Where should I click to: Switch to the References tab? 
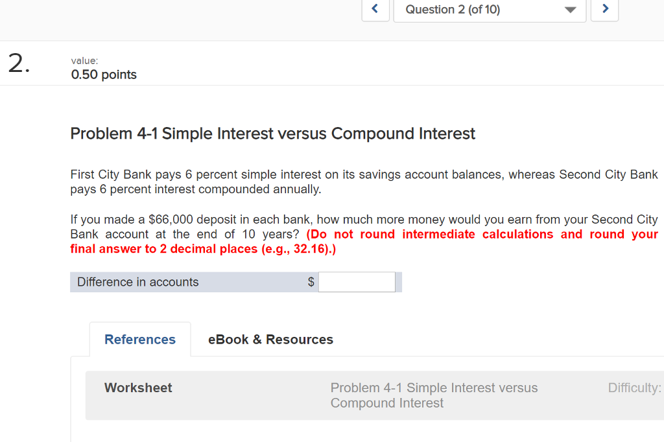pos(139,339)
